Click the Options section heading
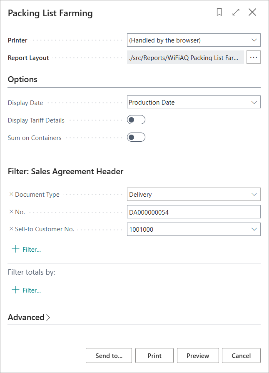The height and width of the screenshot is (373, 269). tap(22, 79)
